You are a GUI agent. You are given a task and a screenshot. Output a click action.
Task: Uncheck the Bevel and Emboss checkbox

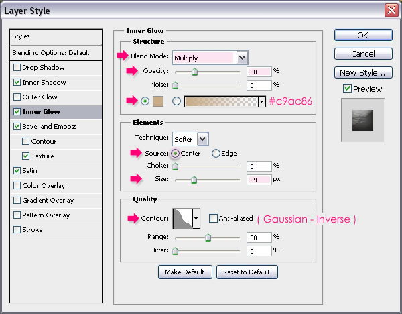click(x=17, y=127)
